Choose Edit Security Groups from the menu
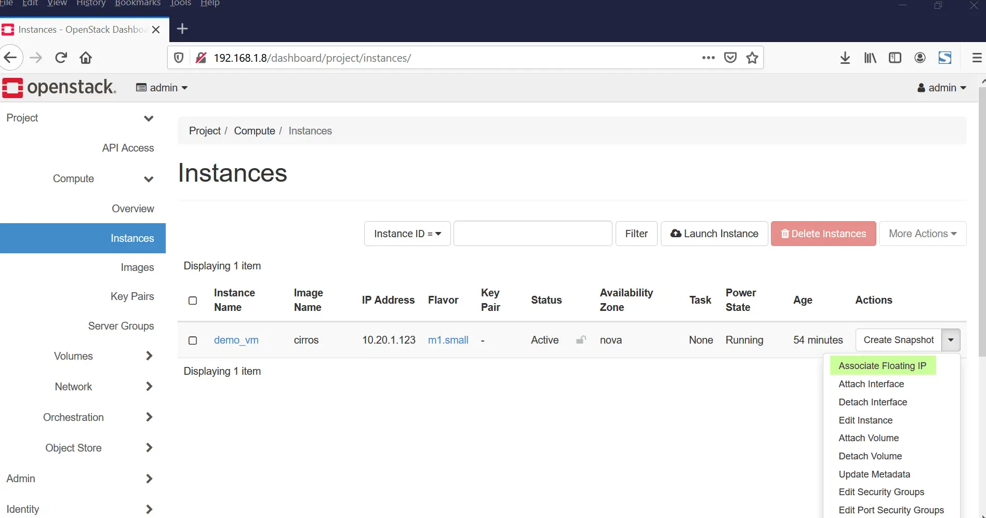 click(x=882, y=492)
